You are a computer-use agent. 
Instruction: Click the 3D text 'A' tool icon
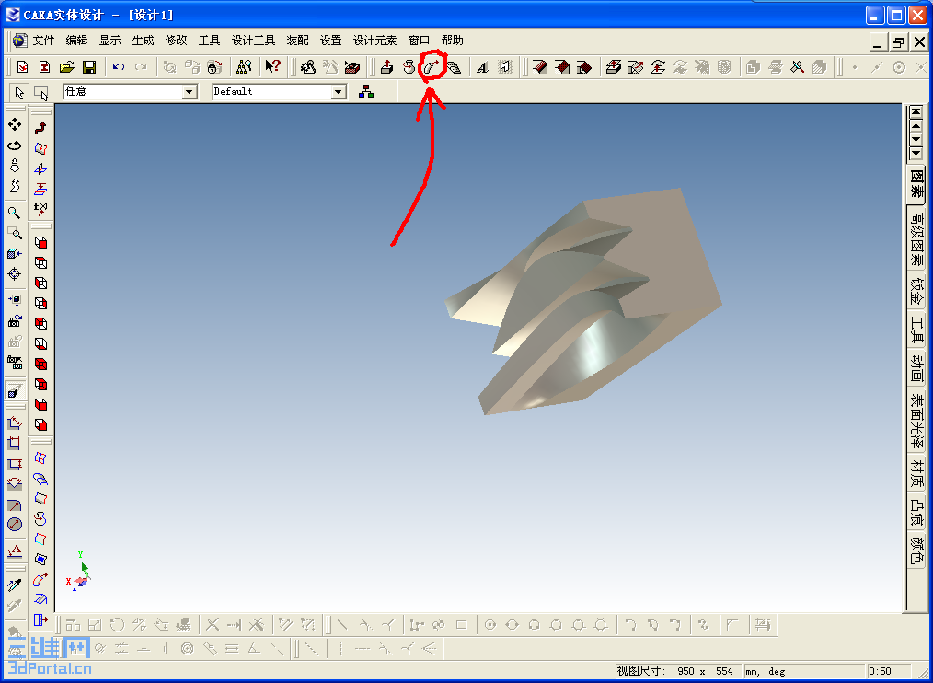[x=482, y=67]
